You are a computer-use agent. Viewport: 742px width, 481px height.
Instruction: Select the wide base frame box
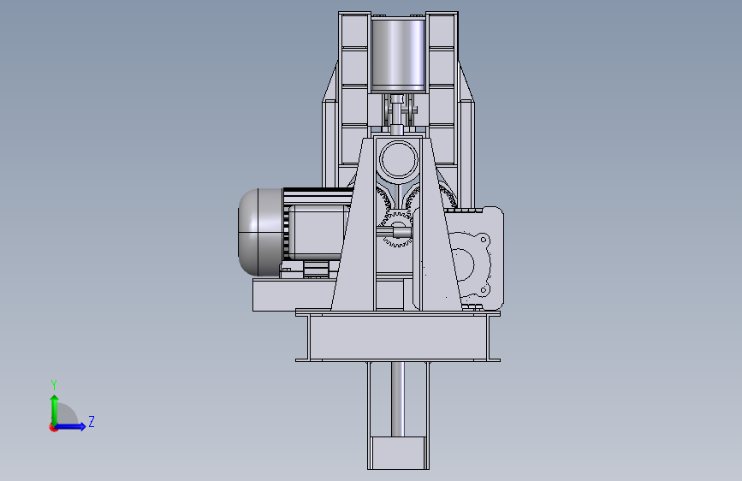pos(397,336)
